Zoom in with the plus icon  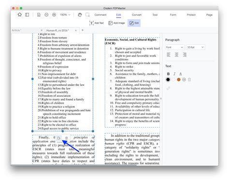[x=54, y=15]
